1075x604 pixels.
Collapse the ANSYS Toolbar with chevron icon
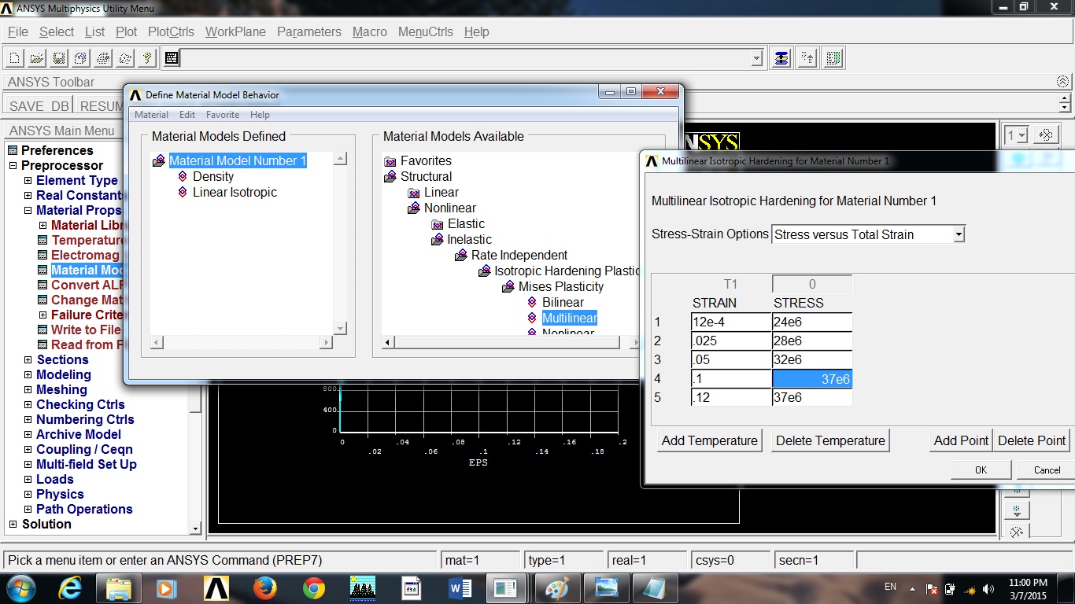(1063, 81)
